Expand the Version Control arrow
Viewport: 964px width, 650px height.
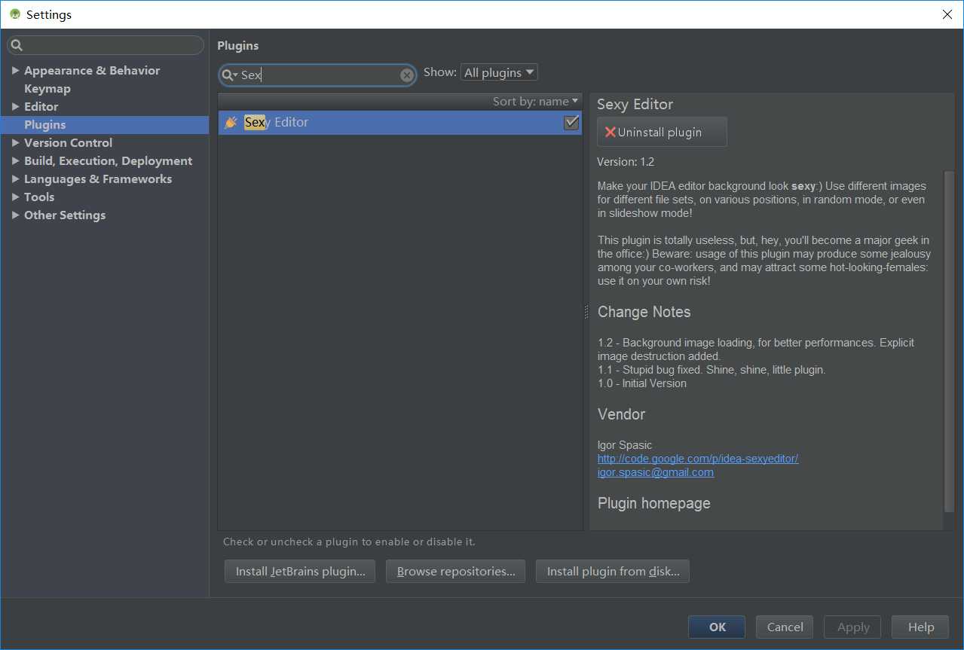click(16, 142)
